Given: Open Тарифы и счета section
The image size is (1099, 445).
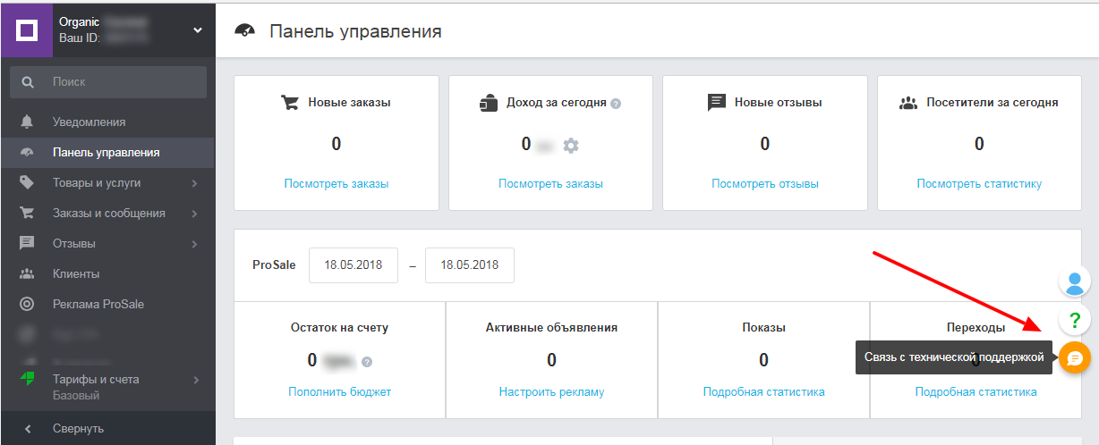Looking at the screenshot, I should (x=96, y=380).
